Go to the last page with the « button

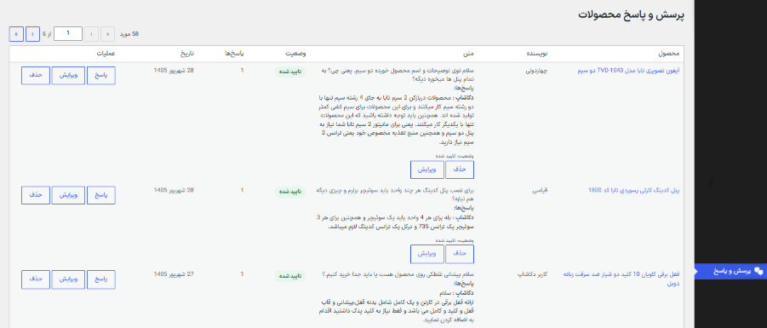pyautogui.click(x=16, y=34)
